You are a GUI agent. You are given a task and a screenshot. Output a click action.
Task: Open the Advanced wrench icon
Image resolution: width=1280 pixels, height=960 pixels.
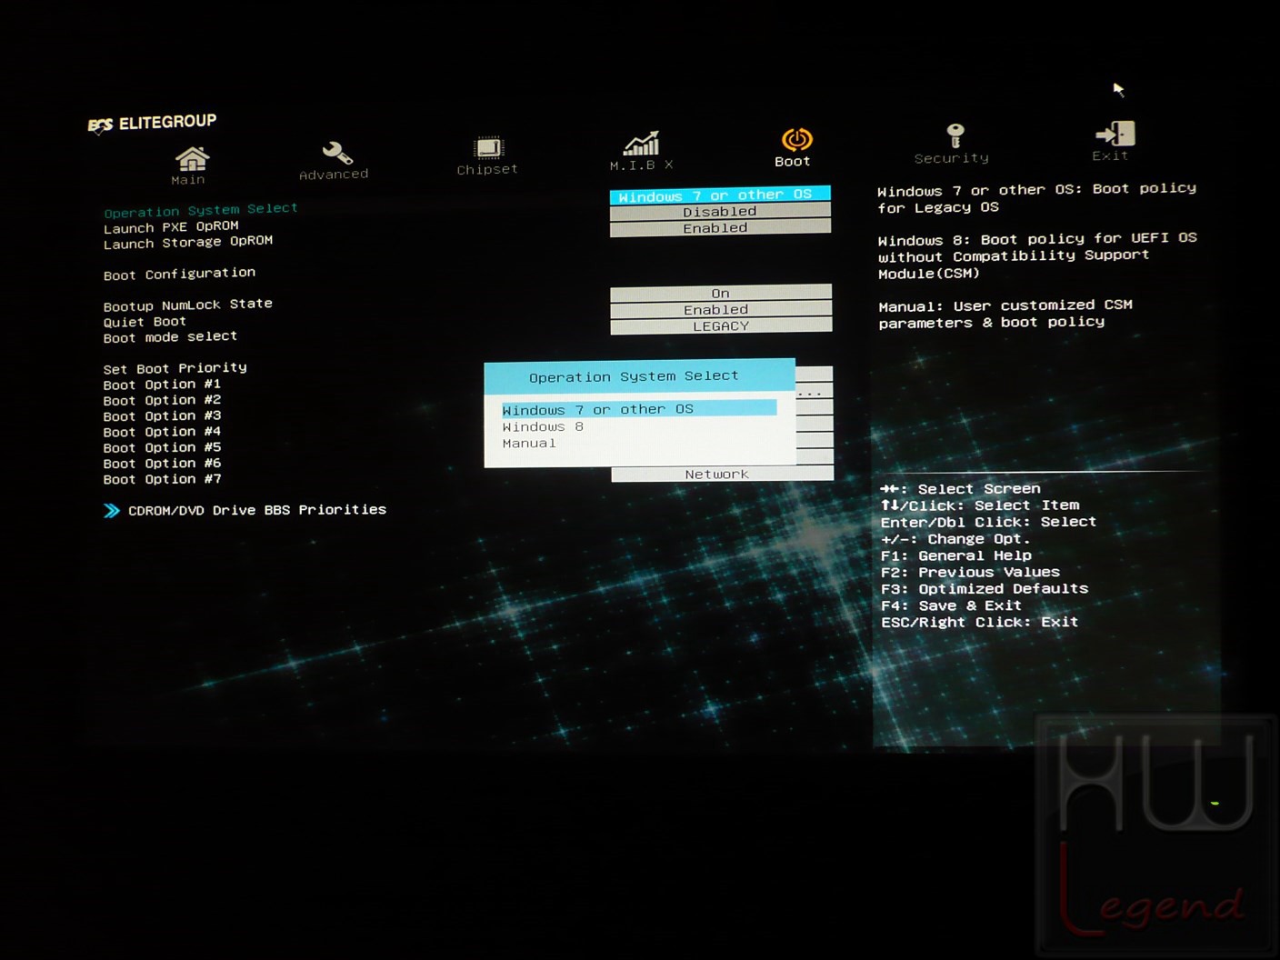pyautogui.click(x=336, y=153)
